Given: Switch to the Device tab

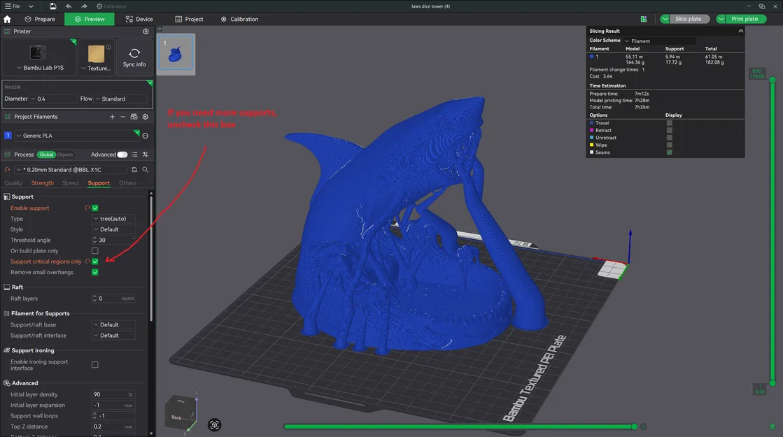Looking at the screenshot, I should click(139, 19).
